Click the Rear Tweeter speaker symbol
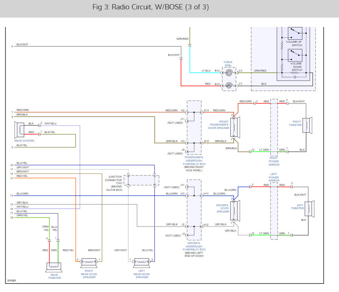Image resolution: width=339 pixels, height=292 pixels. (x=54, y=267)
